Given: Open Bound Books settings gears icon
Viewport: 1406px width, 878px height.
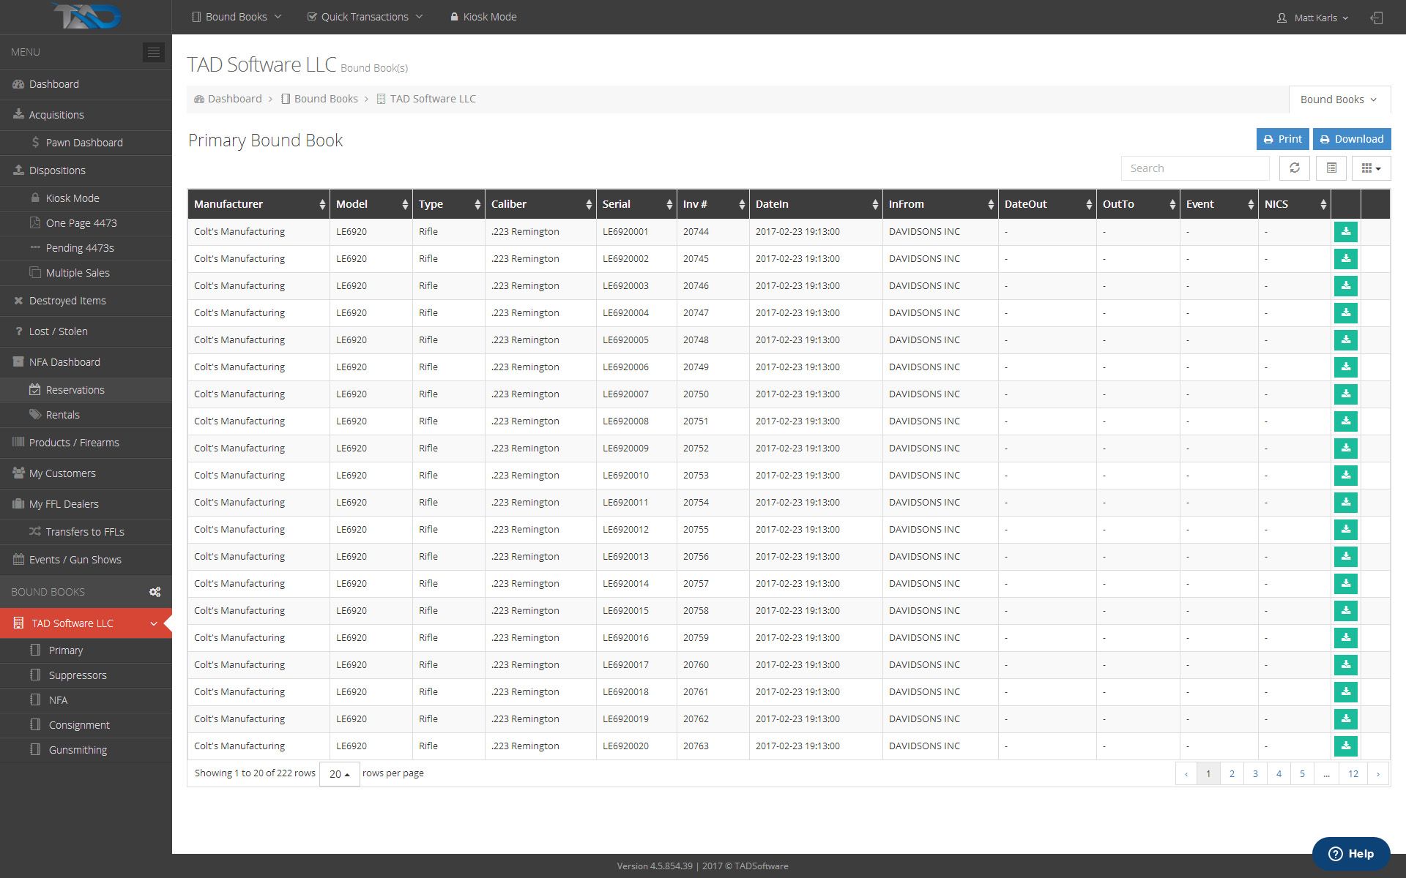Looking at the screenshot, I should point(155,592).
